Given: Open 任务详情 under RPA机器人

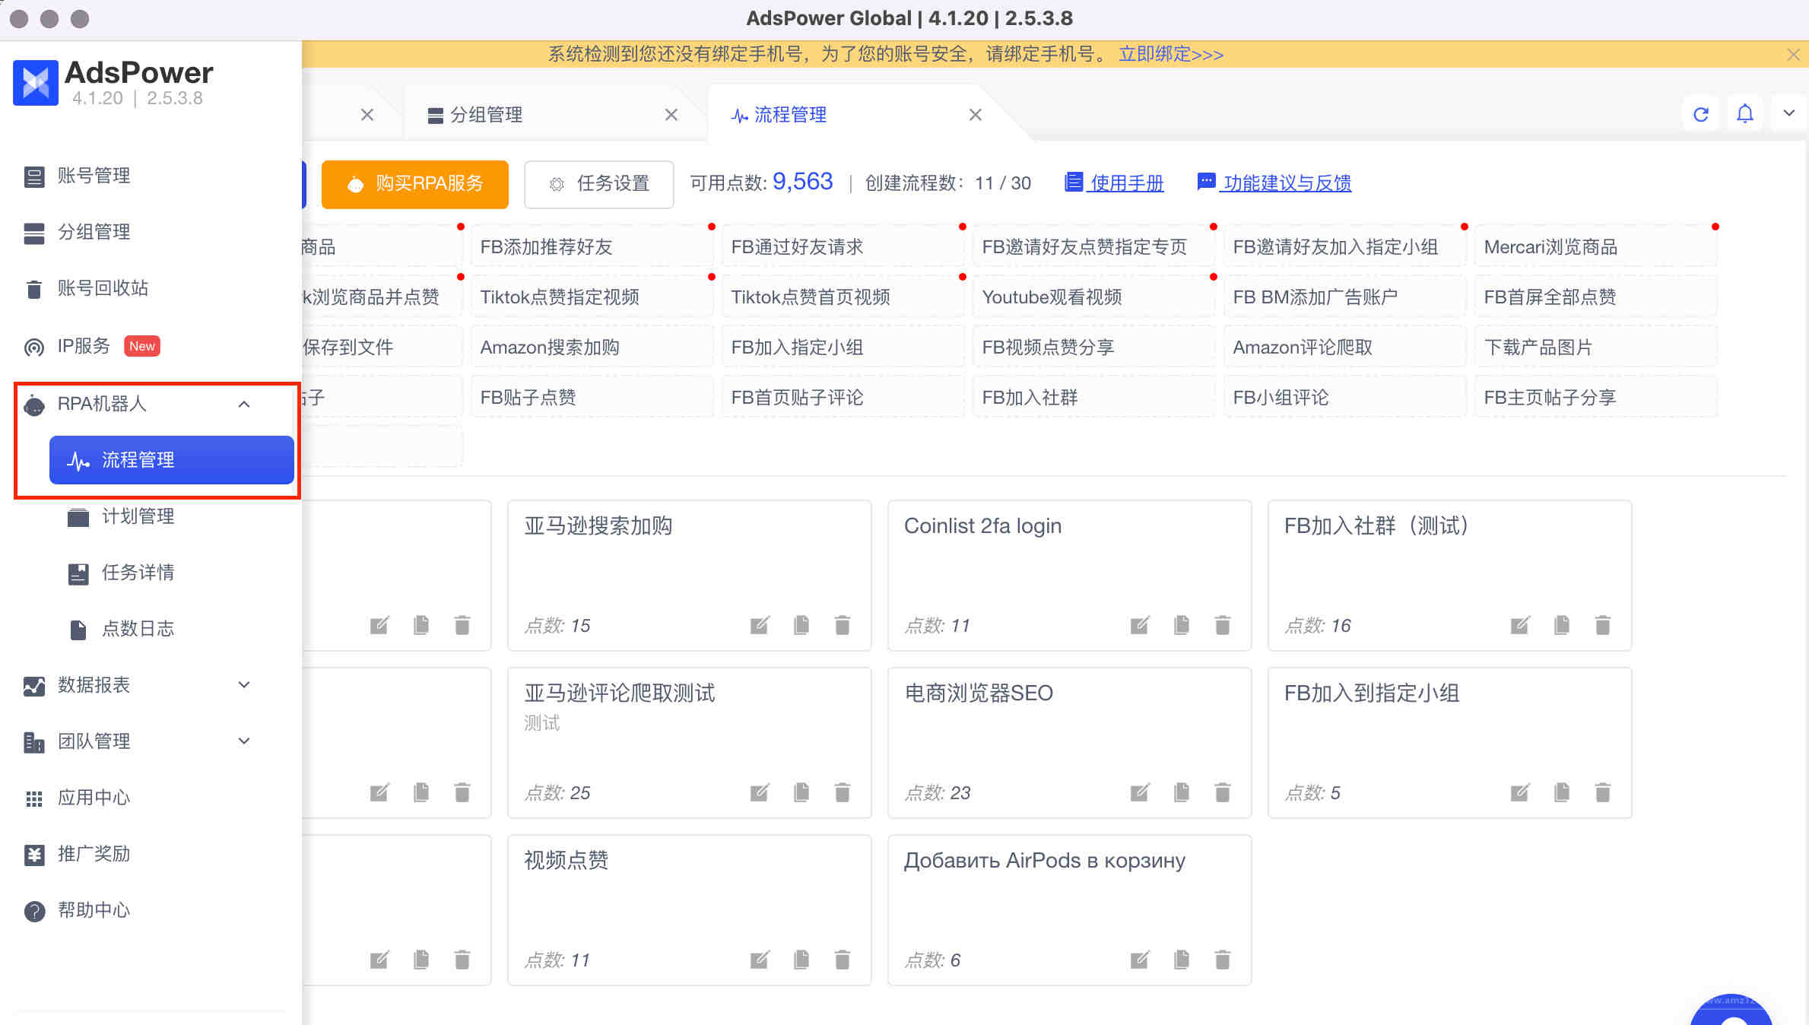Looking at the screenshot, I should click(x=138, y=573).
